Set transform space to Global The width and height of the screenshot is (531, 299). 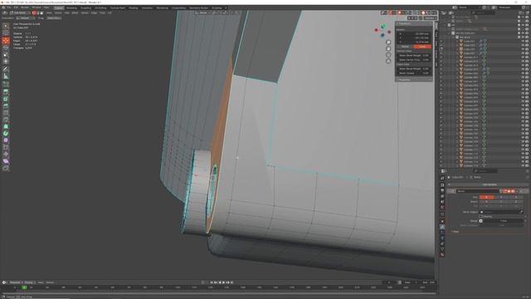[x=405, y=47]
